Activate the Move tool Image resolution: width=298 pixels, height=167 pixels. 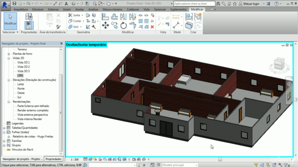coord(105,26)
